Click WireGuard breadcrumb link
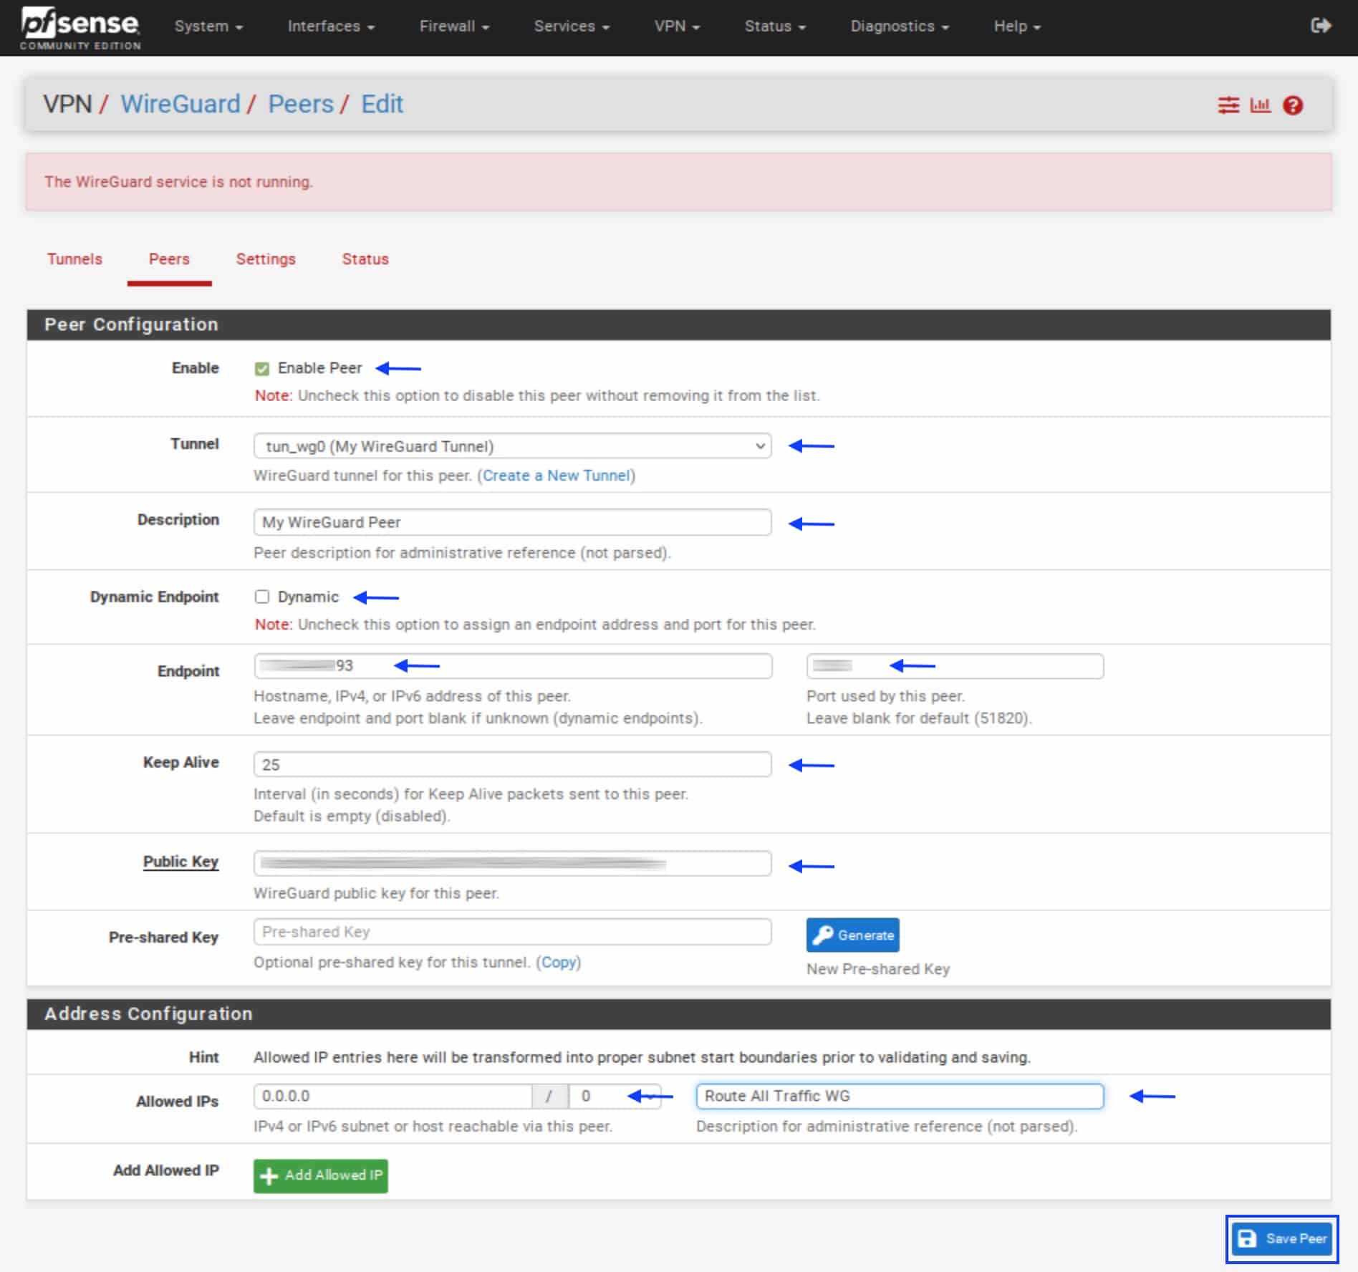1358x1272 pixels. (180, 105)
